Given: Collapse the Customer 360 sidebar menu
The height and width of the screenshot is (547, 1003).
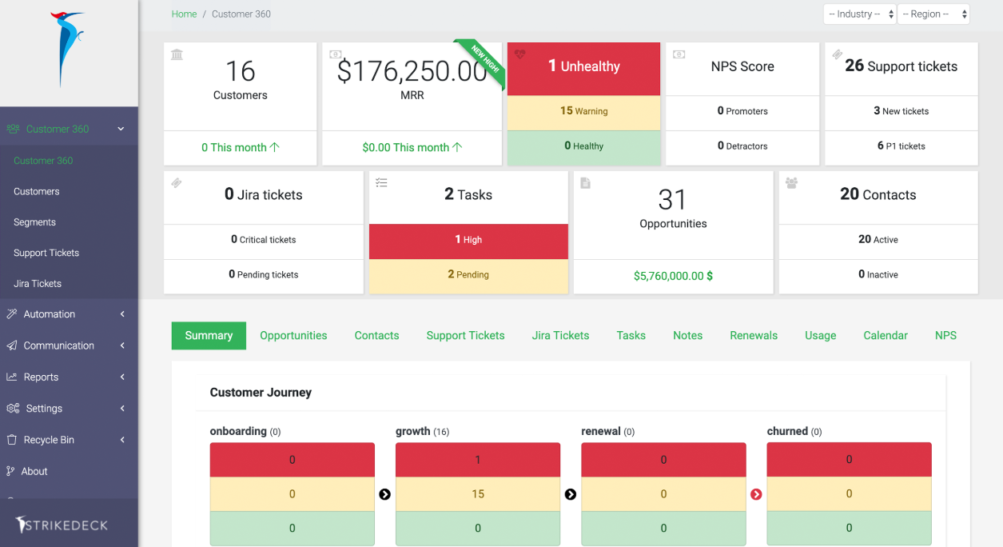Looking at the screenshot, I should point(121,129).
